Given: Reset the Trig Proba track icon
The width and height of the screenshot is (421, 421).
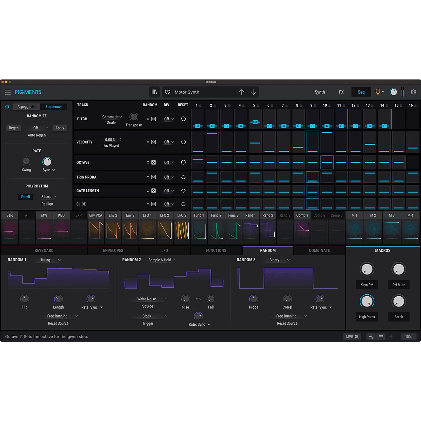Looking at the screenshot, I should [183, 177].
